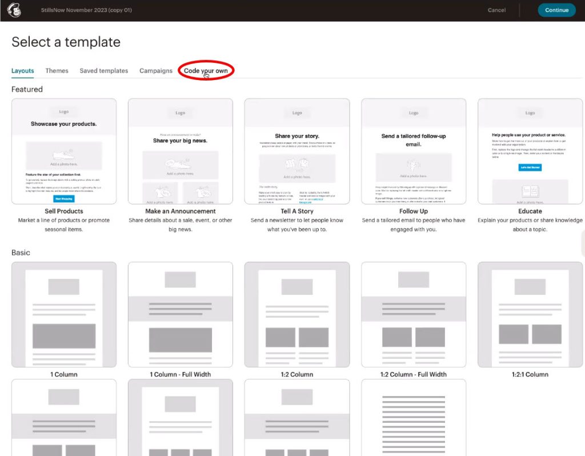Choose the Follow Up template thumbnail

pos(414,151)
